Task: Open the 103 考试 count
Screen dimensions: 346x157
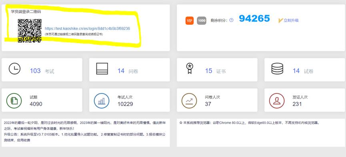Action: 35,71
